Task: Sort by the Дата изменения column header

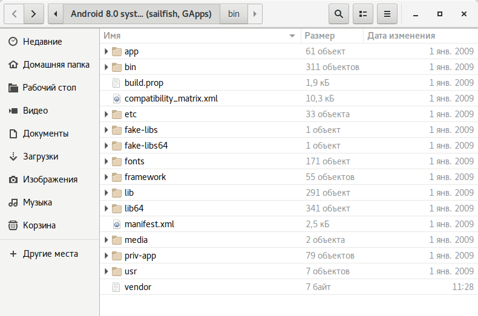Action: (421, 36)
